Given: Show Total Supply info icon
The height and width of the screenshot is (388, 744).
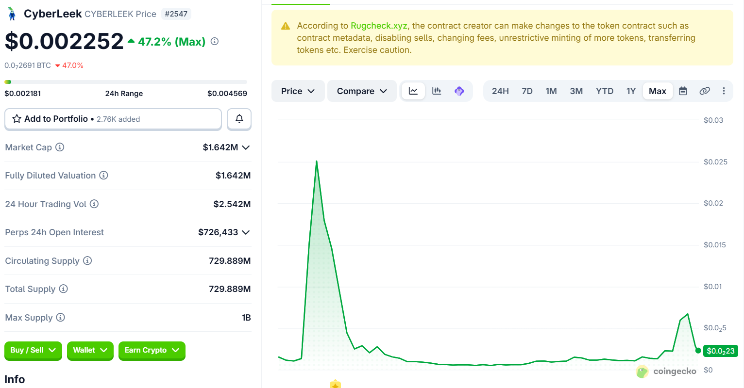Looking at the screenshot, I should (x=63, y=289).
